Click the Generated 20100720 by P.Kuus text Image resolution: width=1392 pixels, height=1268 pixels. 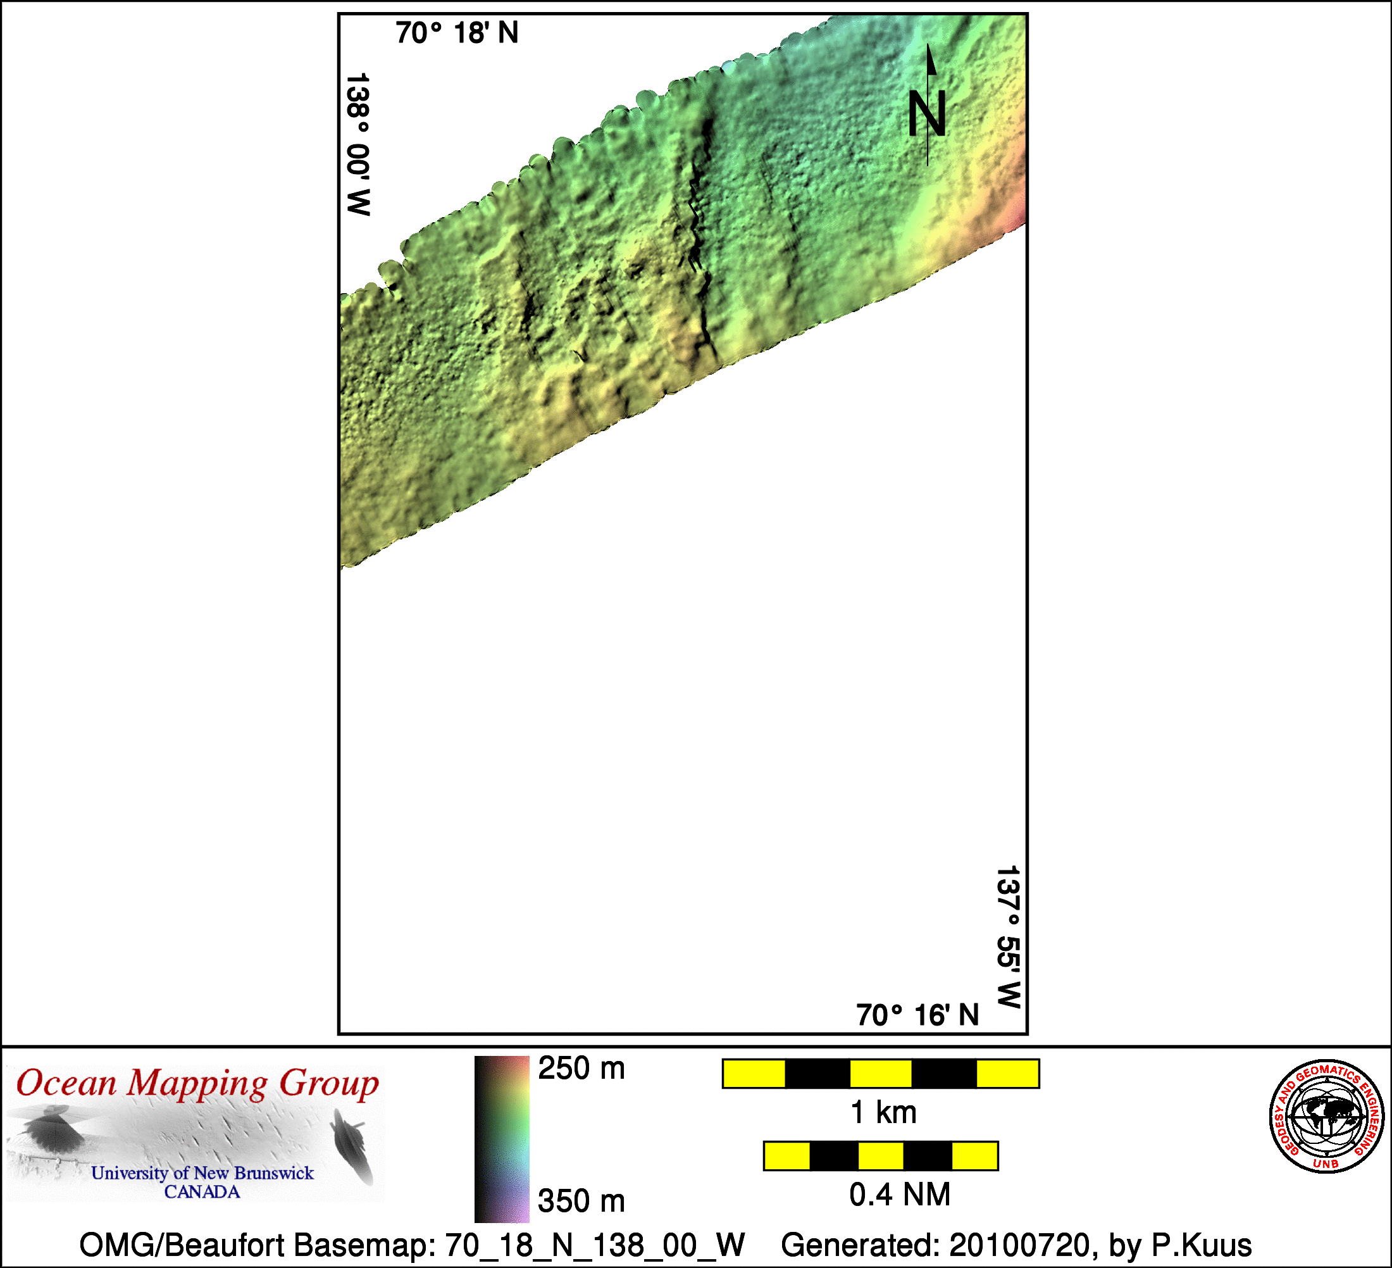[x=1016, y=1245]
